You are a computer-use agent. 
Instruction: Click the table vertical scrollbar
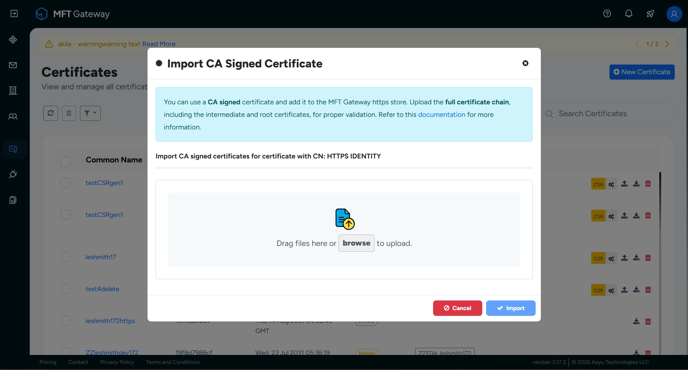pyautogui.click(x=660, y=264)
